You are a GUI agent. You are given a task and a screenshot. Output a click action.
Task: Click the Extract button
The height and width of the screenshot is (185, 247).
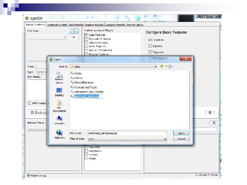[37, 112]
